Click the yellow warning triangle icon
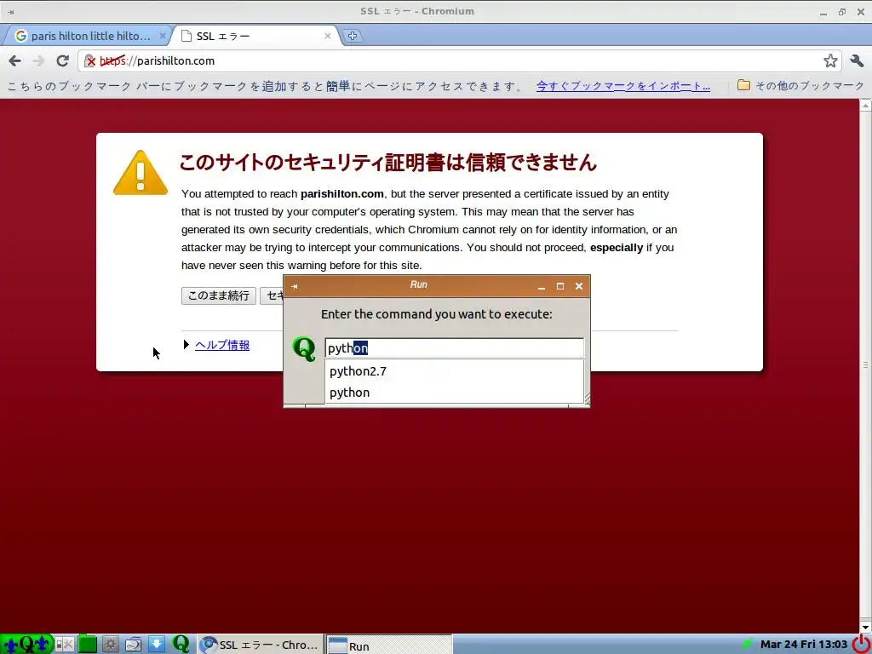Image resolution: width=872 pixels, height=654 pixels. (141, 173)
